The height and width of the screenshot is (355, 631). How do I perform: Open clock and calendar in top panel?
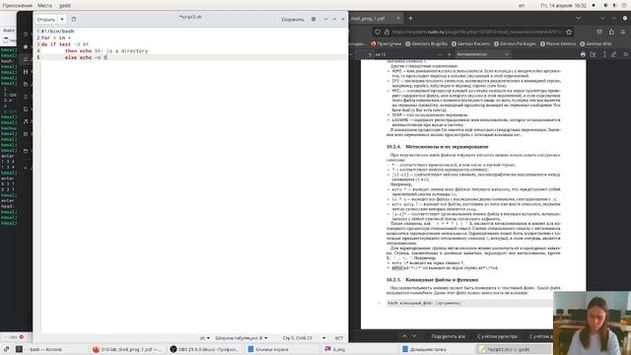tap(563, 6)
